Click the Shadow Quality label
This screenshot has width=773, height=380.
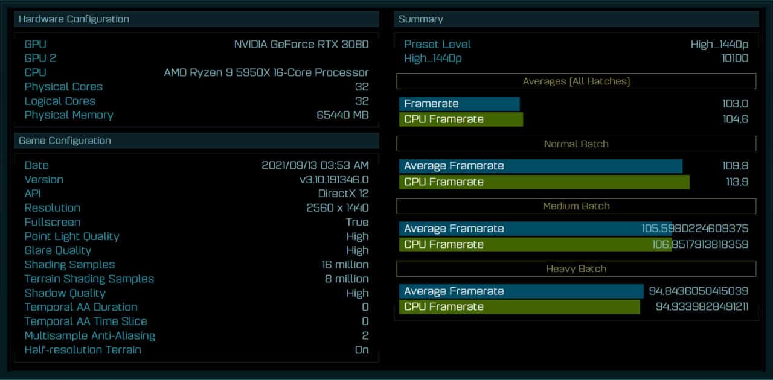tap(65, 293)
